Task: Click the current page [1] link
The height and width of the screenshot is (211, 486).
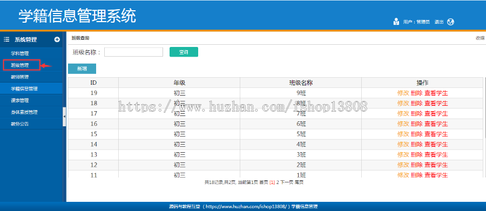Action: point(272,182)
